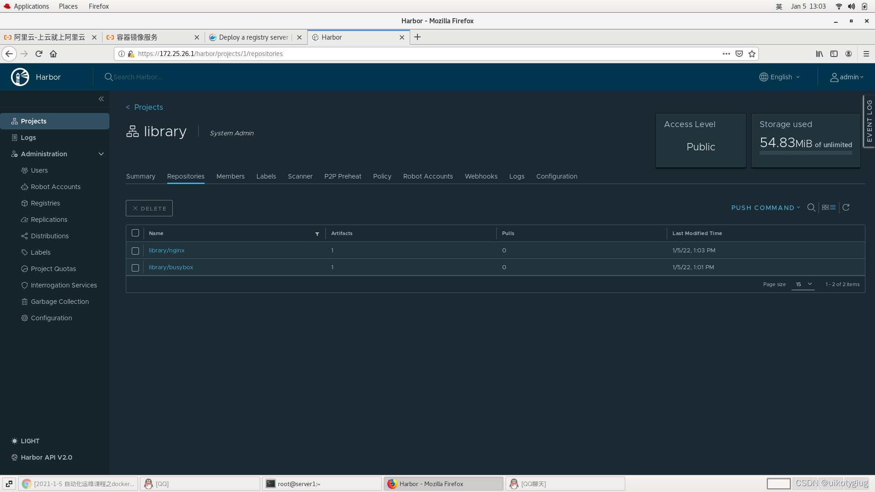
Task: Open a new browser tab
Action: 417,37
